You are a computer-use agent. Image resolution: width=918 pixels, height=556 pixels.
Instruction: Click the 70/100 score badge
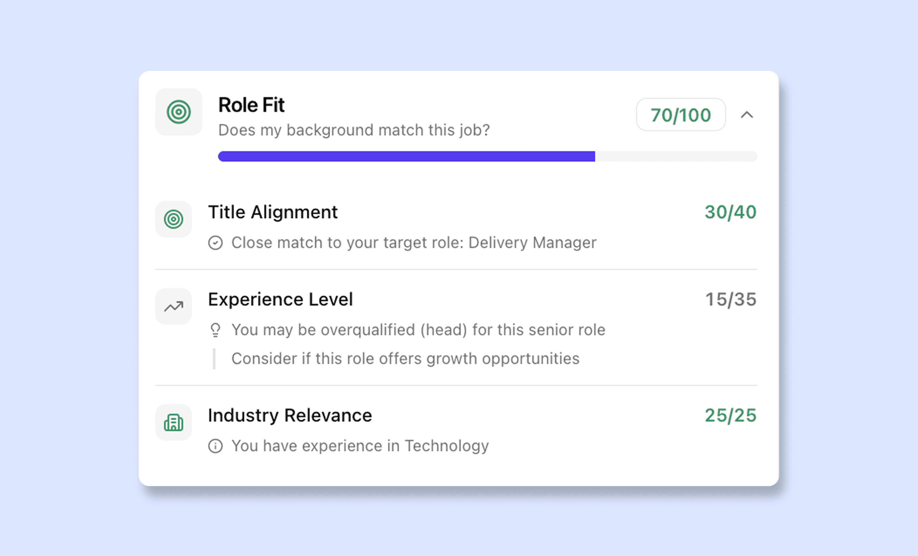(680, 115)
